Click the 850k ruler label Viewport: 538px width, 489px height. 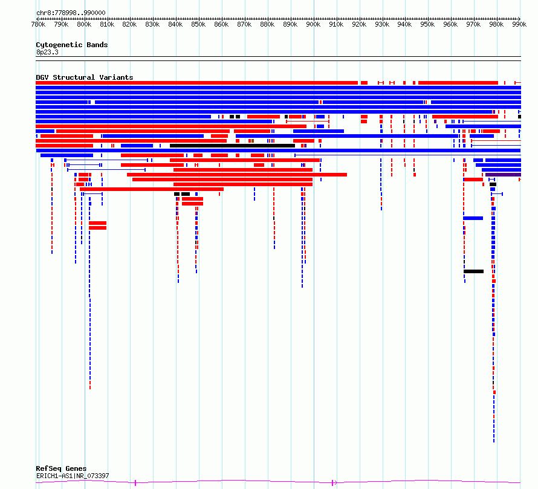tap(198, 24)
